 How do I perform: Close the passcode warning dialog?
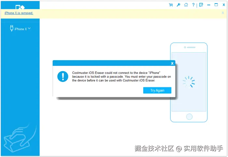(x=172, y=64)
